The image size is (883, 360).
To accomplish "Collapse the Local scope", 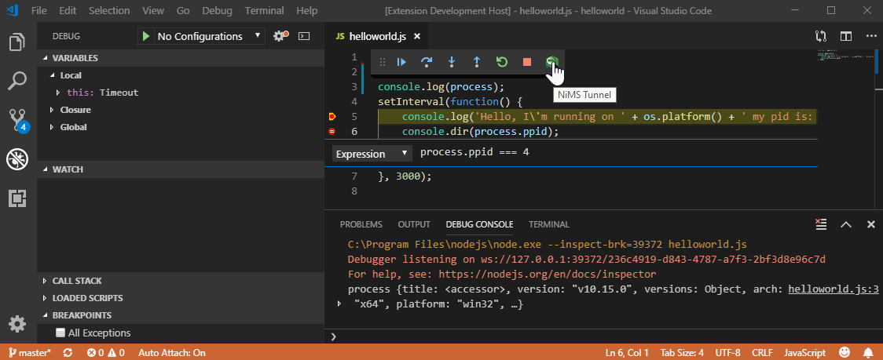I will point(181,75).
